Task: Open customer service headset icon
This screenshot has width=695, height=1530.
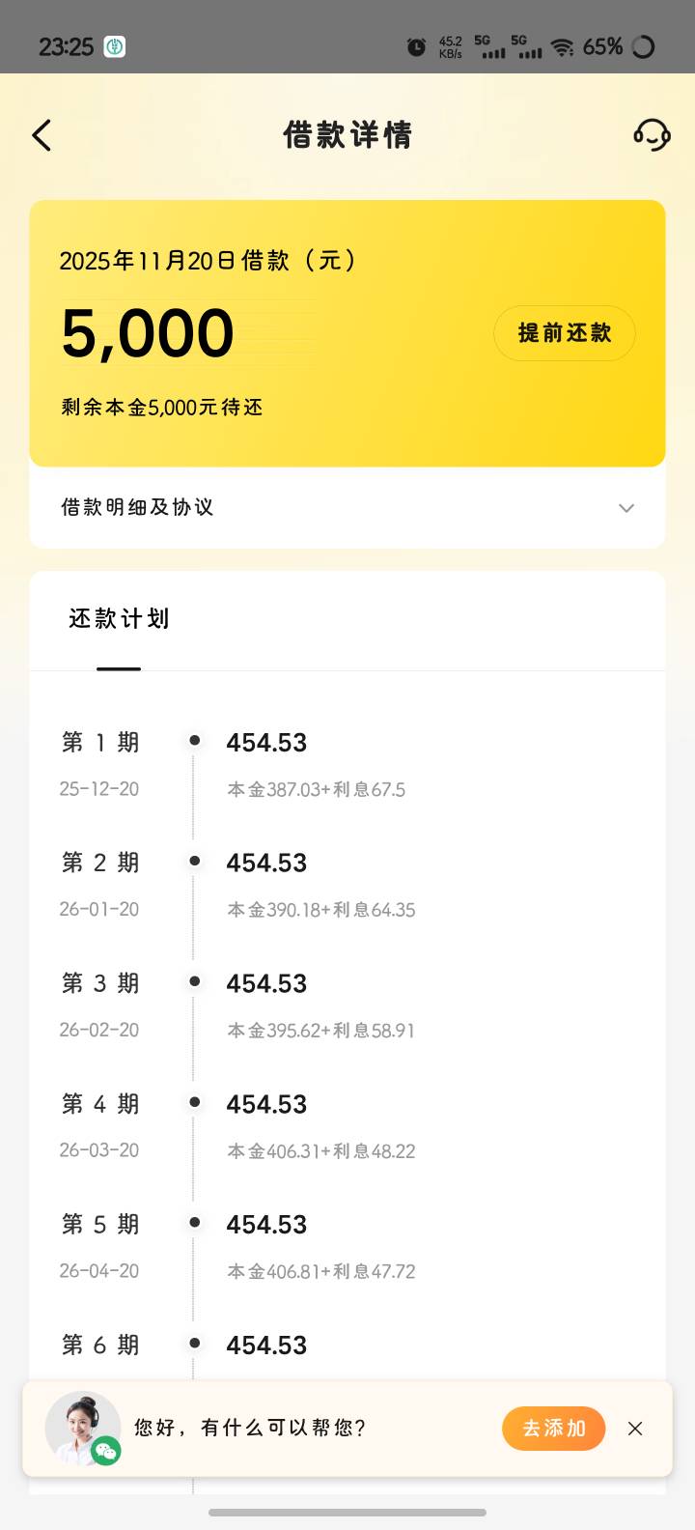Action: [x=652, y=135]
